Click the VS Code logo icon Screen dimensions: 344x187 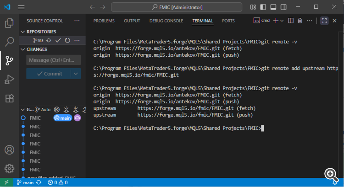pyautogui.click(x=7, y=7)
